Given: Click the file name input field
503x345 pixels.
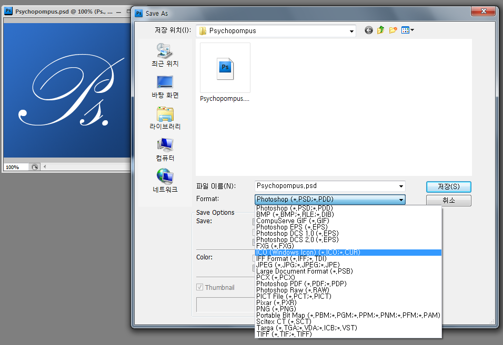Looking at the screenshot, I should point(326,186).
